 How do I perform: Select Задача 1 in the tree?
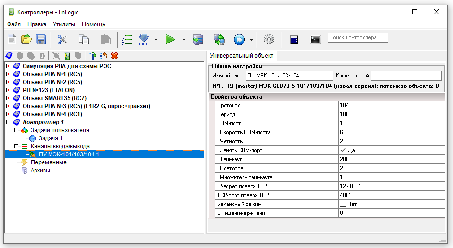[x=51, y=138]
